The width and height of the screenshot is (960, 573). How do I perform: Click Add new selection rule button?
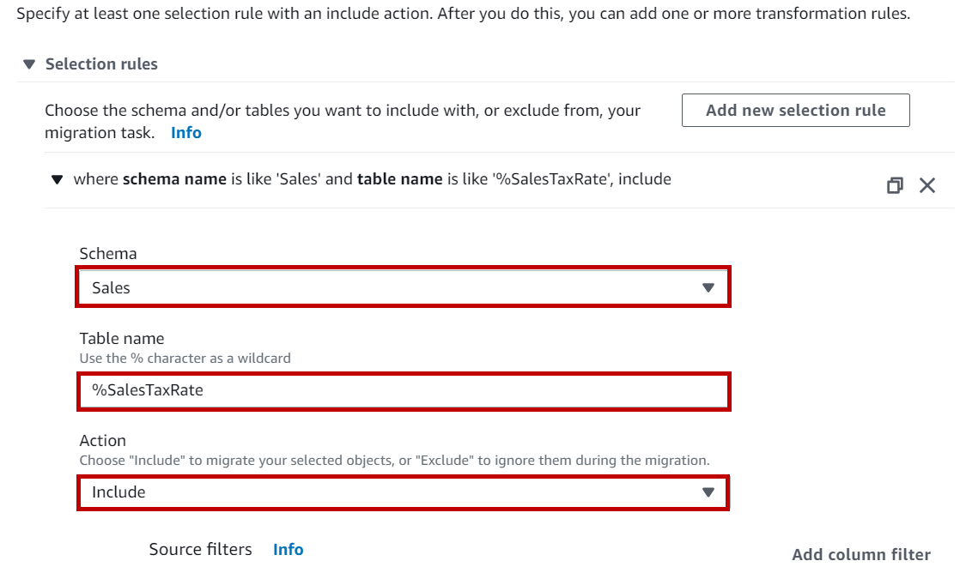(795, 111)
